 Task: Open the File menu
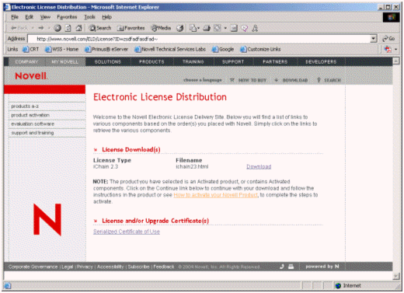coord(15,17)
